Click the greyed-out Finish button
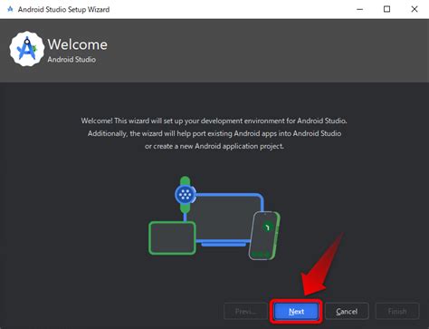The height and width of the screenshot is (329, 429). point(397,311)
